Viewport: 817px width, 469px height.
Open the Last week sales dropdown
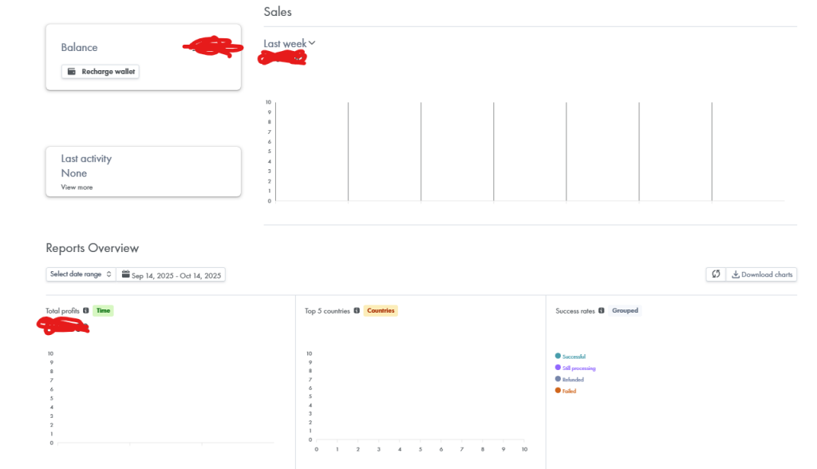290,43
